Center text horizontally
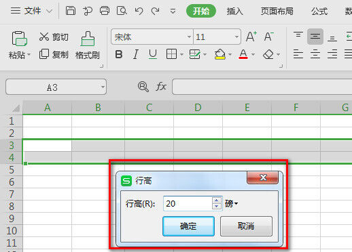This screenshot has height=252, width=352. point(315,54)
